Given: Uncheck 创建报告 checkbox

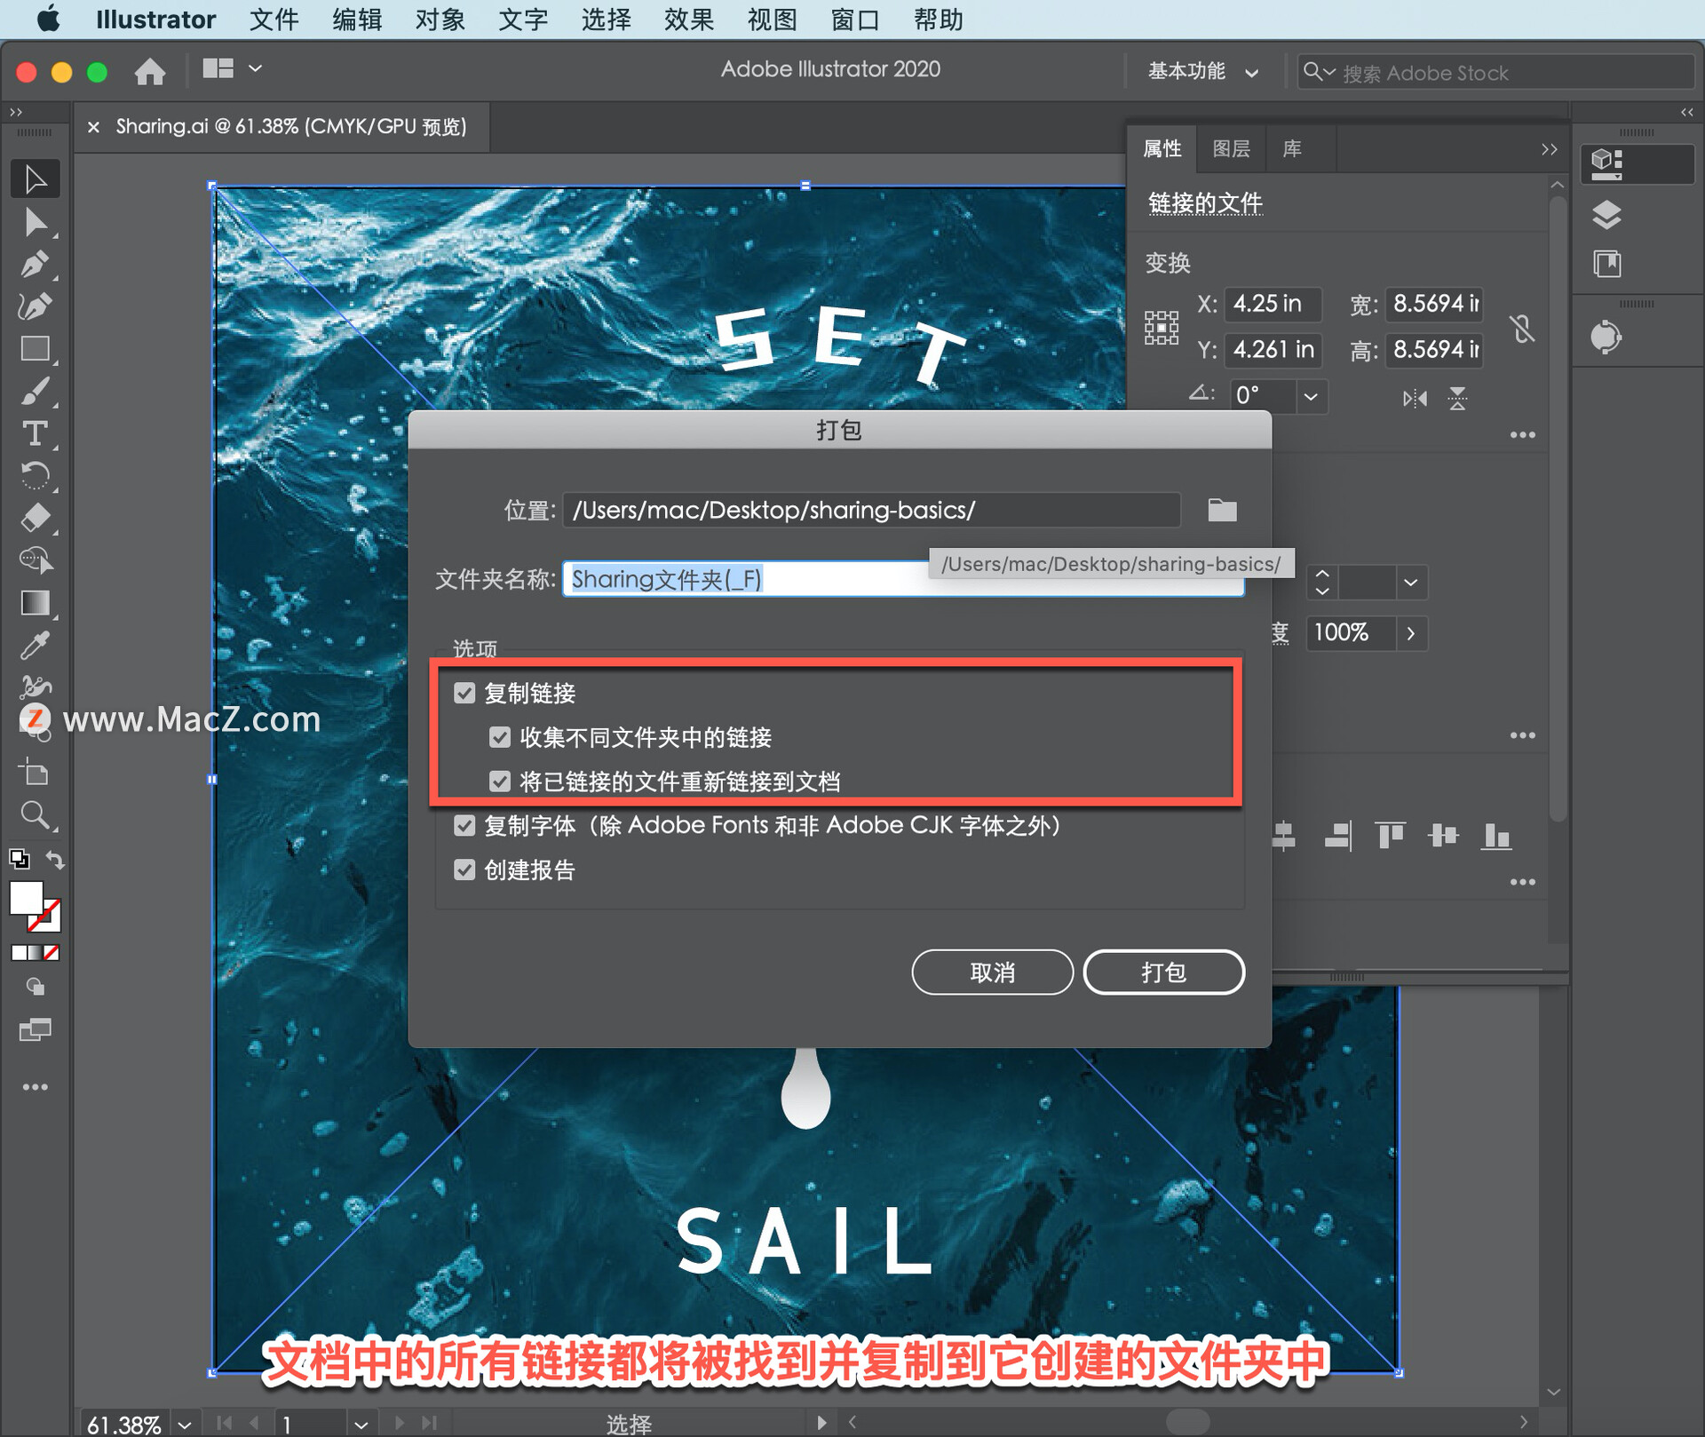Looking at the screenshot, I should (x=464, y=869).
